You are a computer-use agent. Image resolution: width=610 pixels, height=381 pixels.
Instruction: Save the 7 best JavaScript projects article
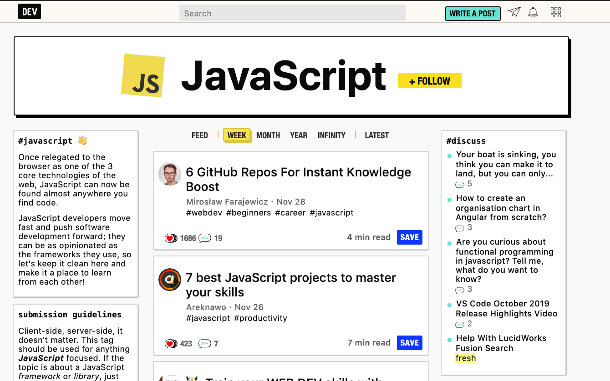[410, 343]
